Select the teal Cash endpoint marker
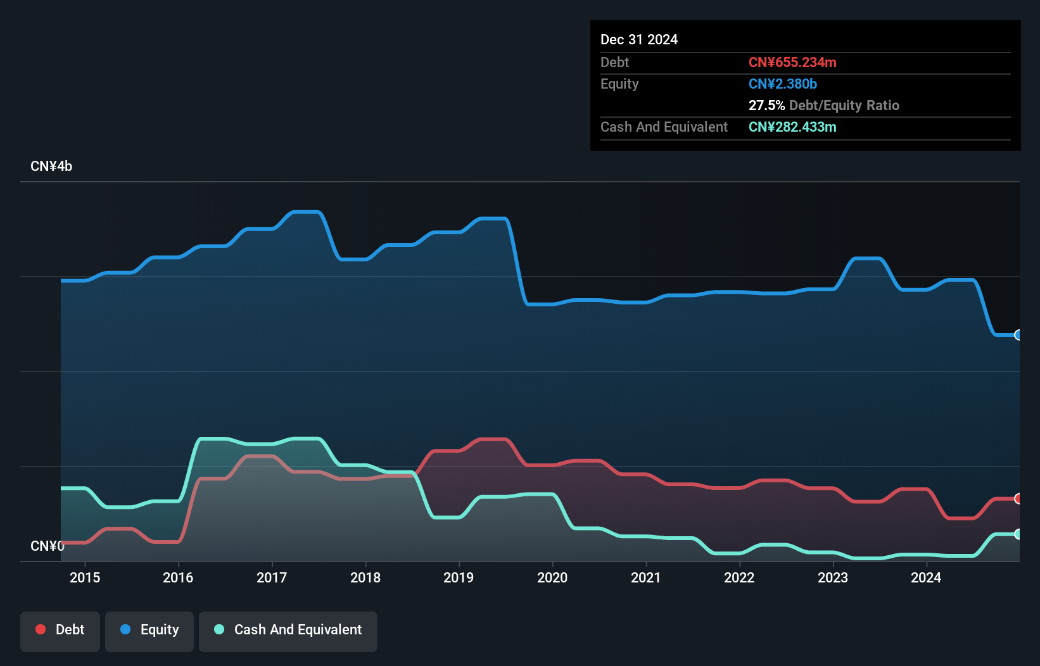Viewport: 1040px width, 666px height. (1018, 534)
